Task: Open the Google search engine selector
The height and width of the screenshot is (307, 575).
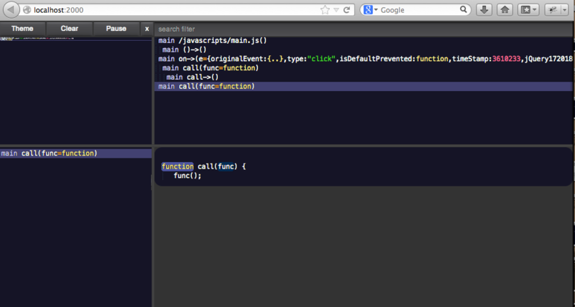Action: (370, 10)
